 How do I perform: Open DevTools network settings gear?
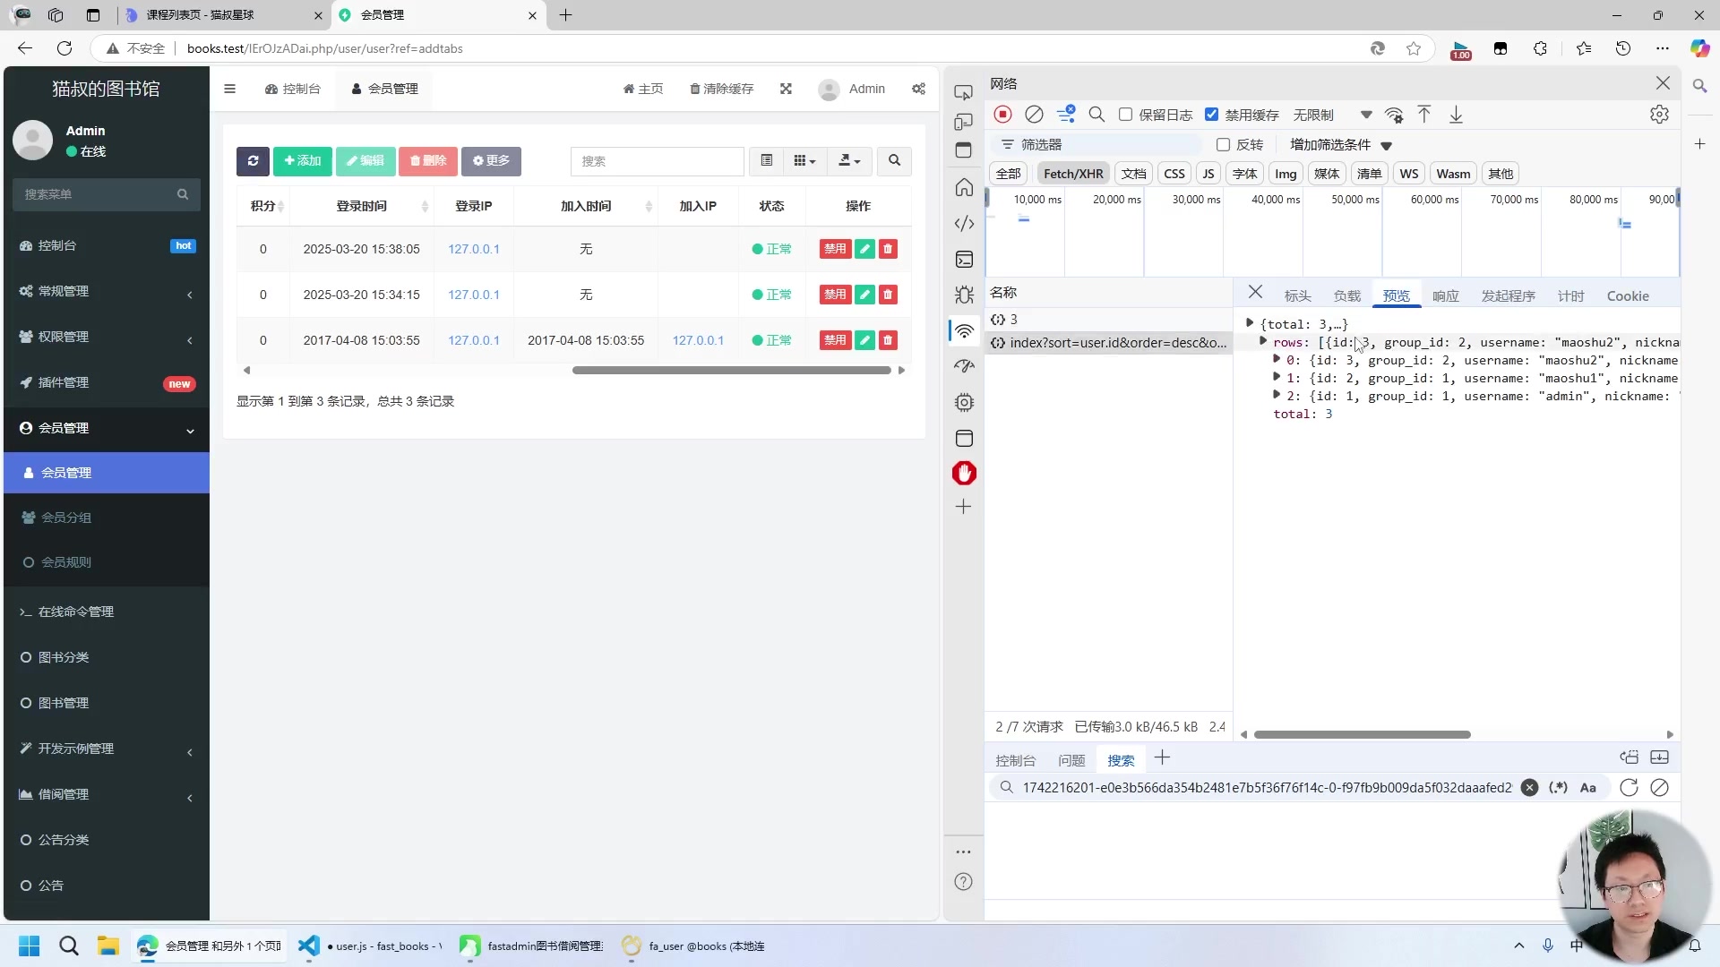point(1659,115)
